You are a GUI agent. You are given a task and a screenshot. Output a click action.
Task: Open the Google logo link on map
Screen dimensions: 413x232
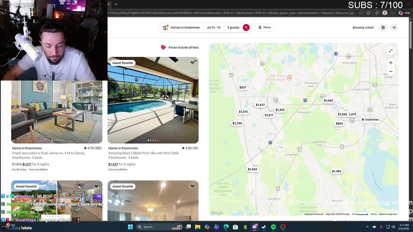[x=217, y=213]
